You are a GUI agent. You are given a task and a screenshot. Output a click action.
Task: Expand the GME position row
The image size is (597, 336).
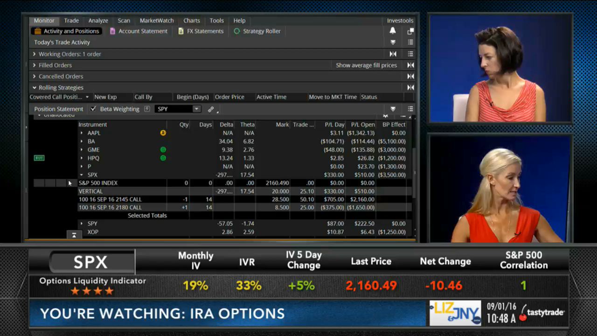click(x=82, y=150)
